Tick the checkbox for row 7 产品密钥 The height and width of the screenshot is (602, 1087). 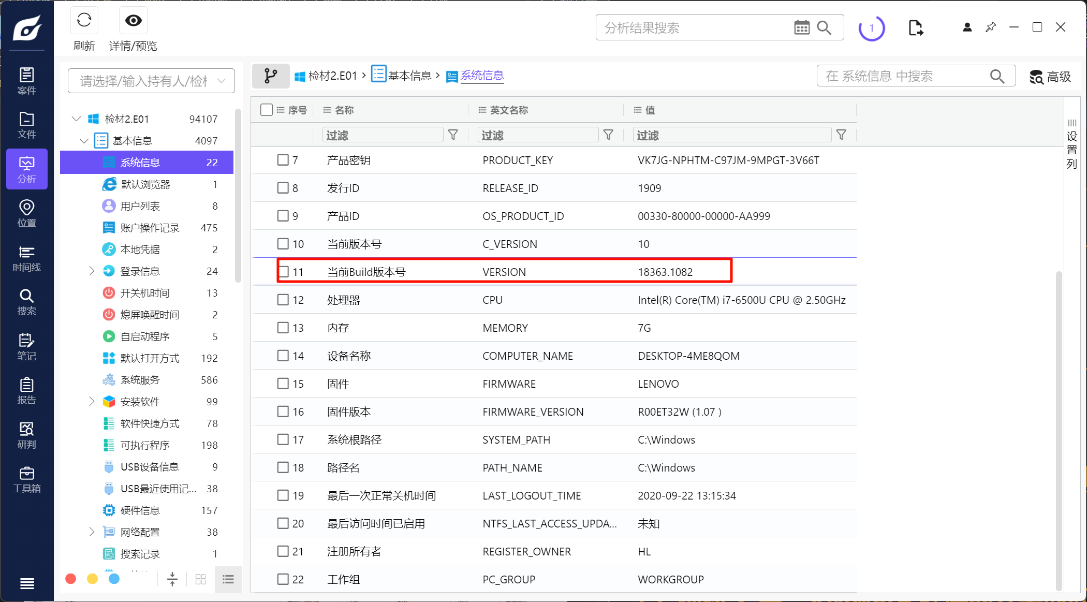(283, 160)
